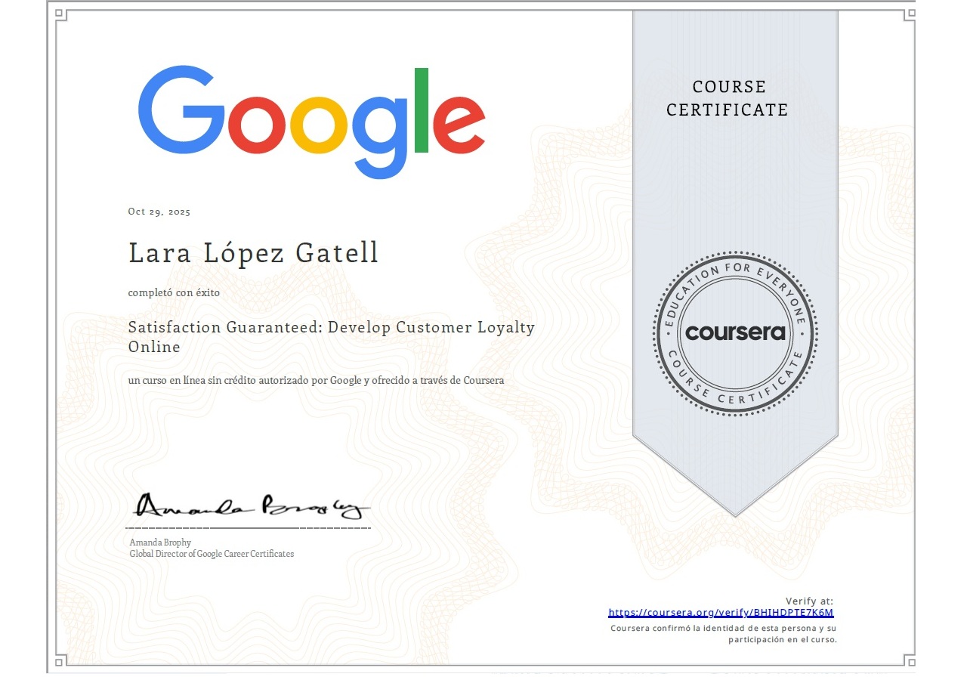Click the 'completó con éxito' text
Image resolution: width=967 pixels, height=680 pixels.
[x=174, y=292]
